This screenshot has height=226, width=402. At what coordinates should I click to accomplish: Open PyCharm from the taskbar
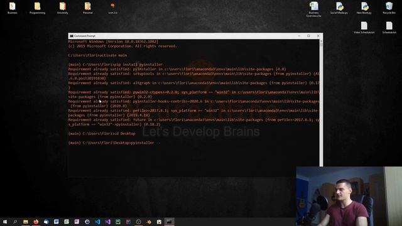tap(118, 222)
